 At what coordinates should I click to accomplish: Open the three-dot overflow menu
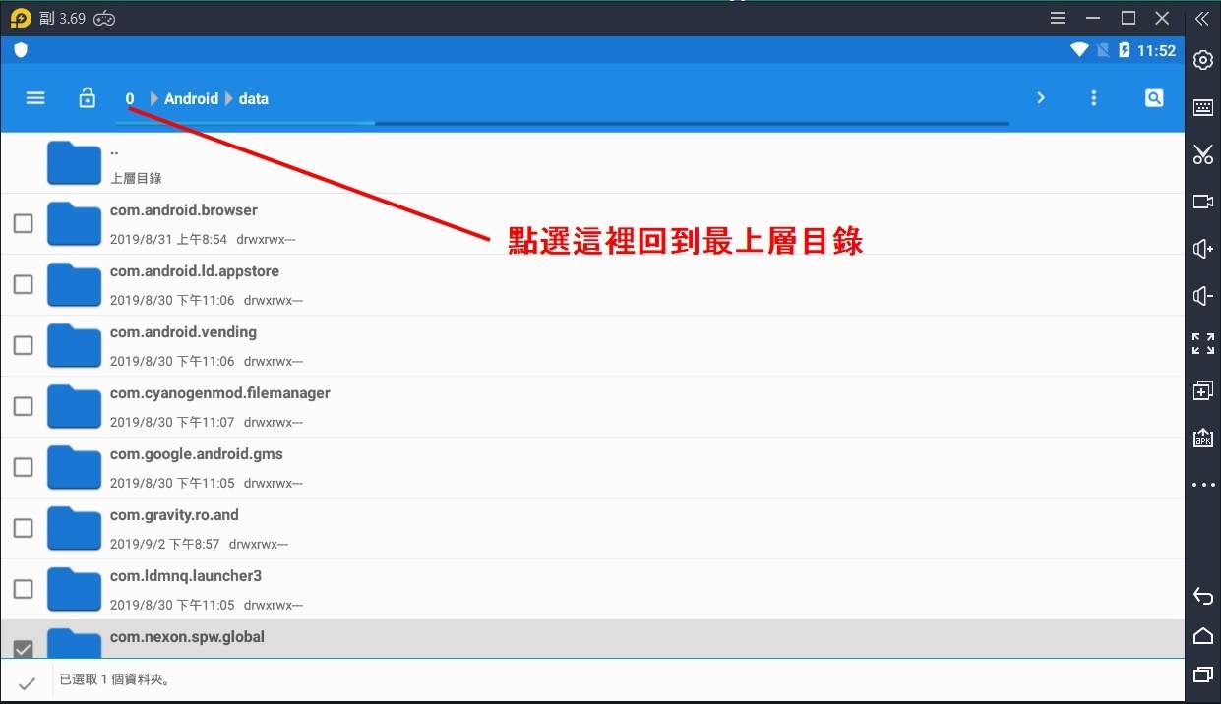point(1094,98)
